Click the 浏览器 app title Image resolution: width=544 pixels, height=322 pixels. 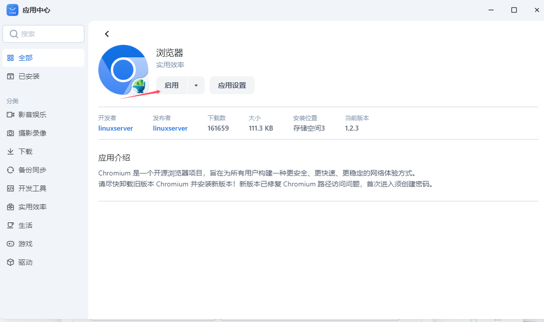[x=170, y=53]
